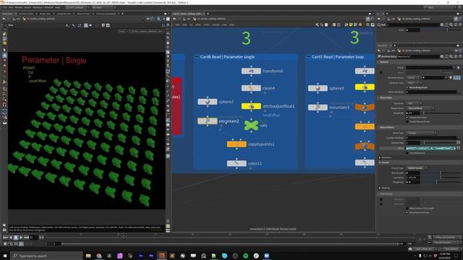Open the Range Values Zero Centered dropdown

coord(420,108)
